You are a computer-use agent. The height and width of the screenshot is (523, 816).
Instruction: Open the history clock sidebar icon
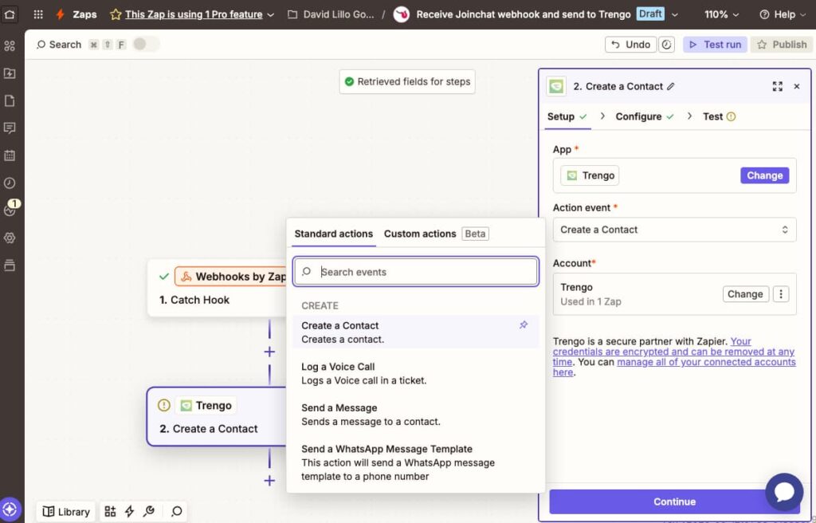tap(10, 183)
